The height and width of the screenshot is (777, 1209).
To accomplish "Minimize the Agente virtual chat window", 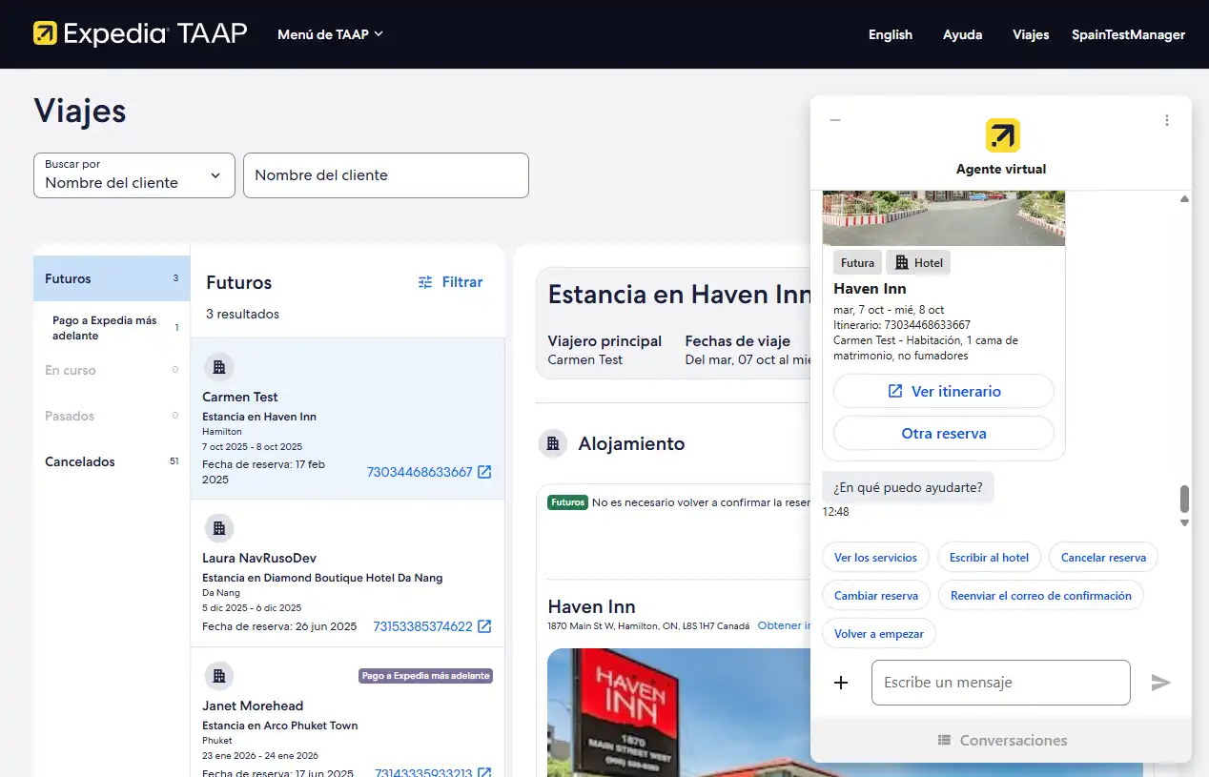I will tap(835, 120).
